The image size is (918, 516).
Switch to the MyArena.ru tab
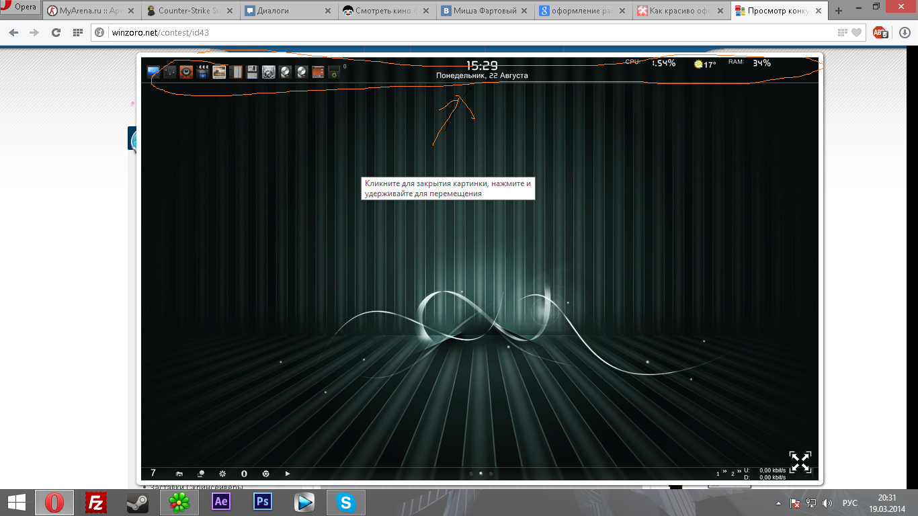pos(92,11)
